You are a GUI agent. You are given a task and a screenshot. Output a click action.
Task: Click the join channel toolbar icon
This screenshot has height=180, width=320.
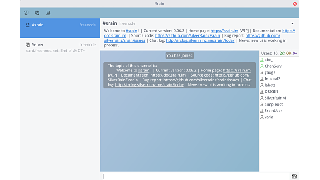coord(48,13)
